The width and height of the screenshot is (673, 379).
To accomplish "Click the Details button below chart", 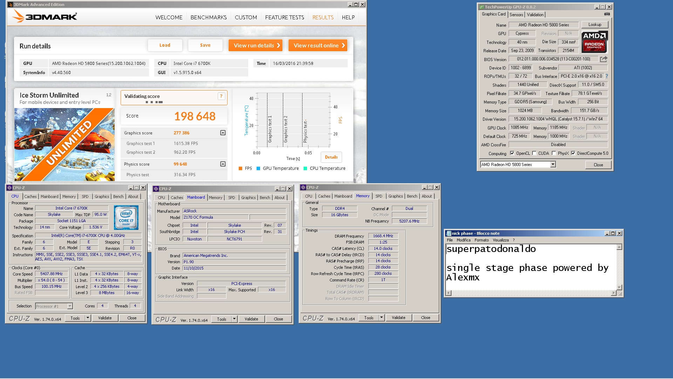I will click(331, 157).
